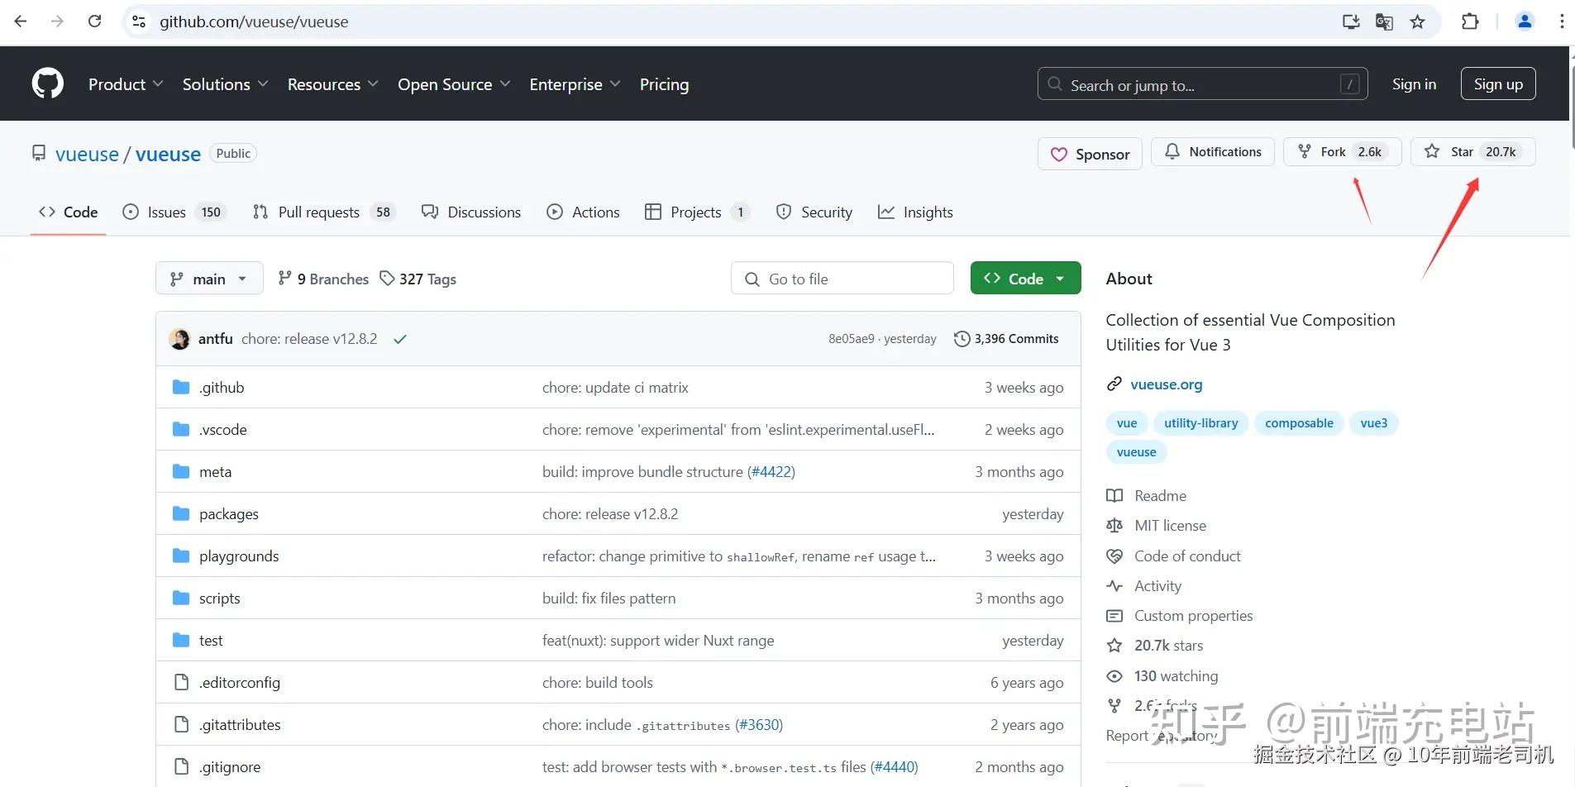Expand the Resources menu
The height and width of the screenshot is (787, 1575).
pos(332,84)
